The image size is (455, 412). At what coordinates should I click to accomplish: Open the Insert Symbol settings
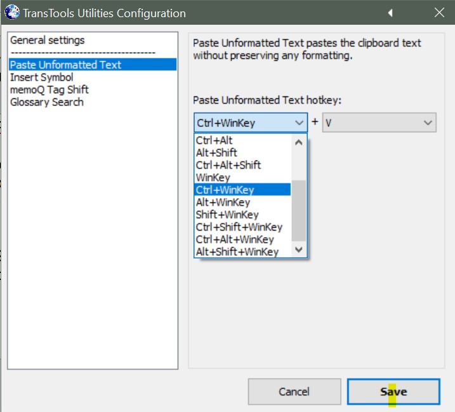pos(42,77)
